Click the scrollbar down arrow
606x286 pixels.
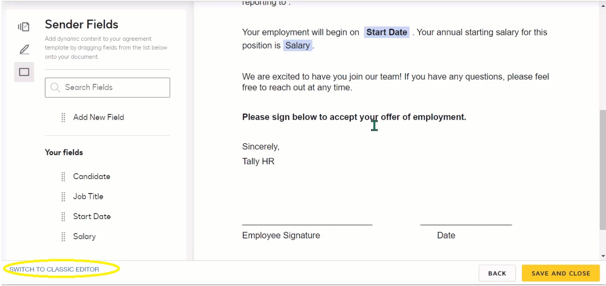point(602,256)
